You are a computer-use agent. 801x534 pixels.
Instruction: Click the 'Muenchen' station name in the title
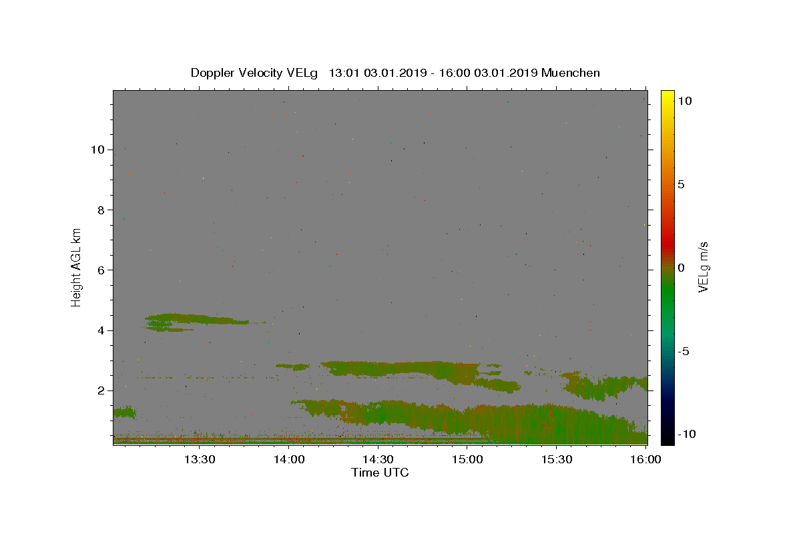pyautogui.click(x=571, y=73)
